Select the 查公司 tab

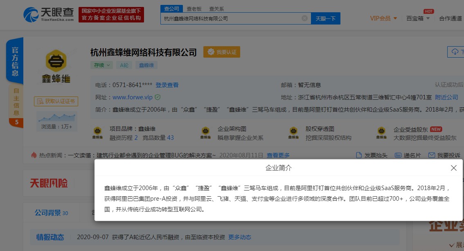point(171,9)
